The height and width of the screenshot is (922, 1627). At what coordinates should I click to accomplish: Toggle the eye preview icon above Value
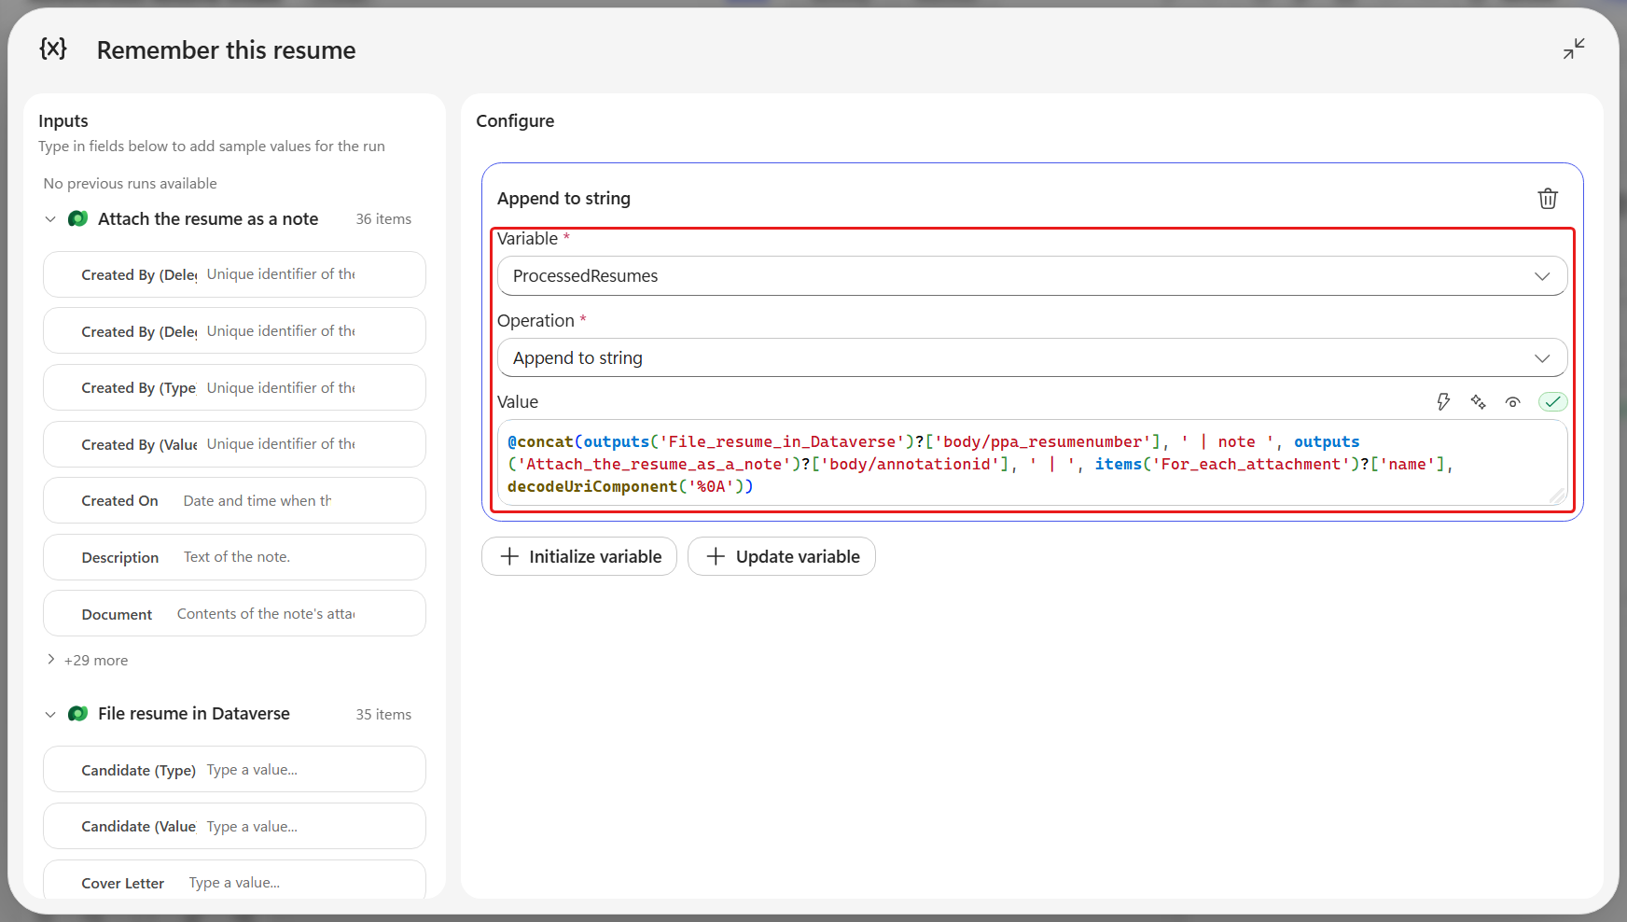point(1512,402)
